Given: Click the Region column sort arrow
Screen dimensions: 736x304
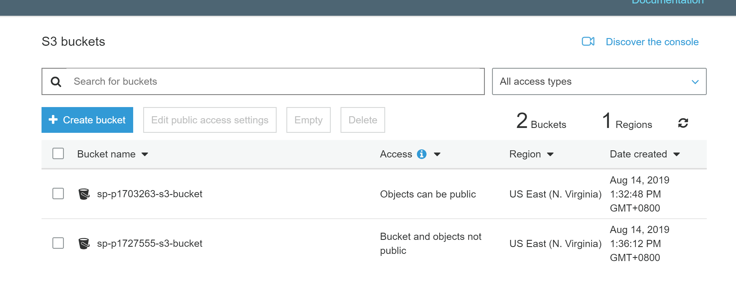Looking at the screenshot, I should [x=550, y=154].
